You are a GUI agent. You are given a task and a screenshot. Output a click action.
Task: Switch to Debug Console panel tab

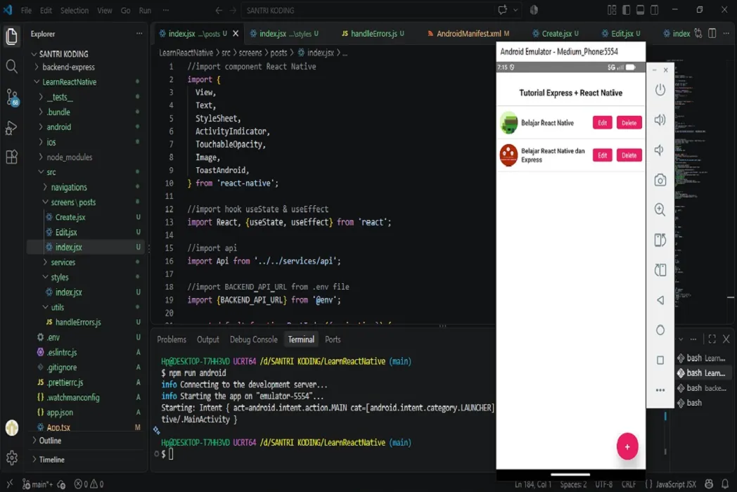click(x=253, y=339)
